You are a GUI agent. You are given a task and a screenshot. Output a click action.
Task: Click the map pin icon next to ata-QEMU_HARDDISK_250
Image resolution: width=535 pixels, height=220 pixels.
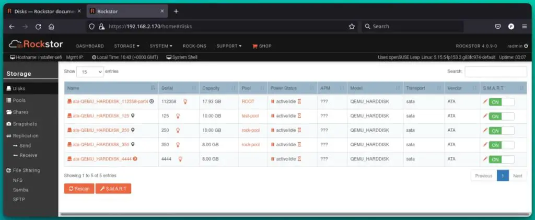pyautogui.click(x=133, y=130)
